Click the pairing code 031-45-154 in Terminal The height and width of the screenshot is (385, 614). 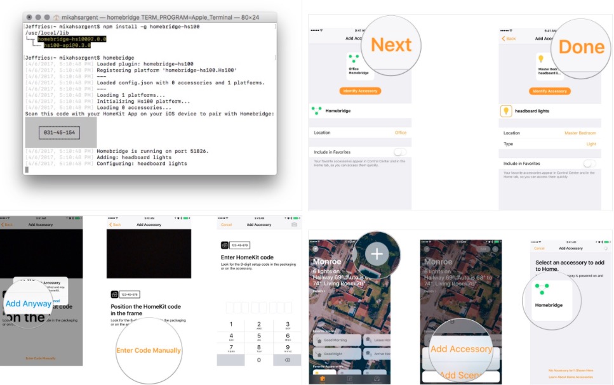(x=60, y=133)
